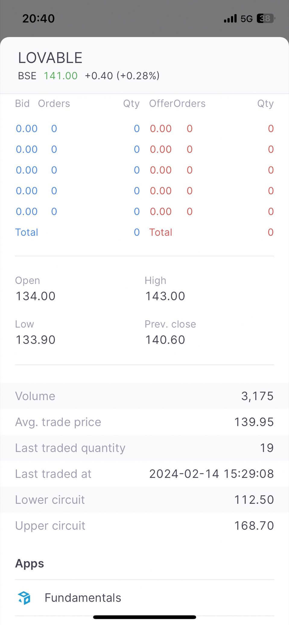This screenshot has width=289, height=625.
Task: Tap the battery indicator icon
Action: click(x=266, y=19)
